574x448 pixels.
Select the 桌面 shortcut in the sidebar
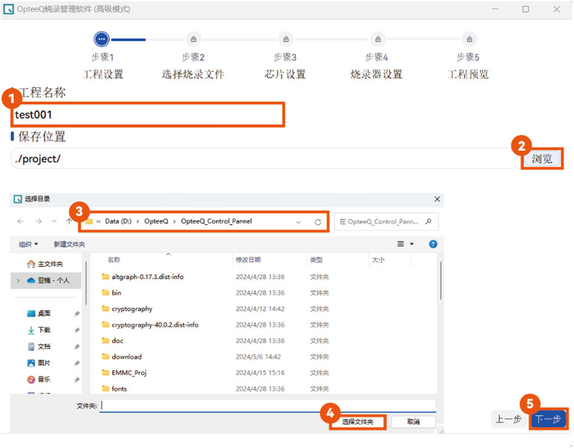click(44, 314)
